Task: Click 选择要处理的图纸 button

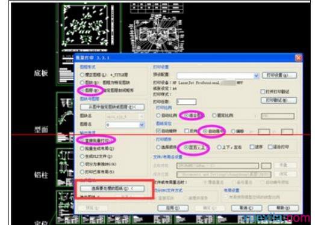Action: tap(112, 188)
